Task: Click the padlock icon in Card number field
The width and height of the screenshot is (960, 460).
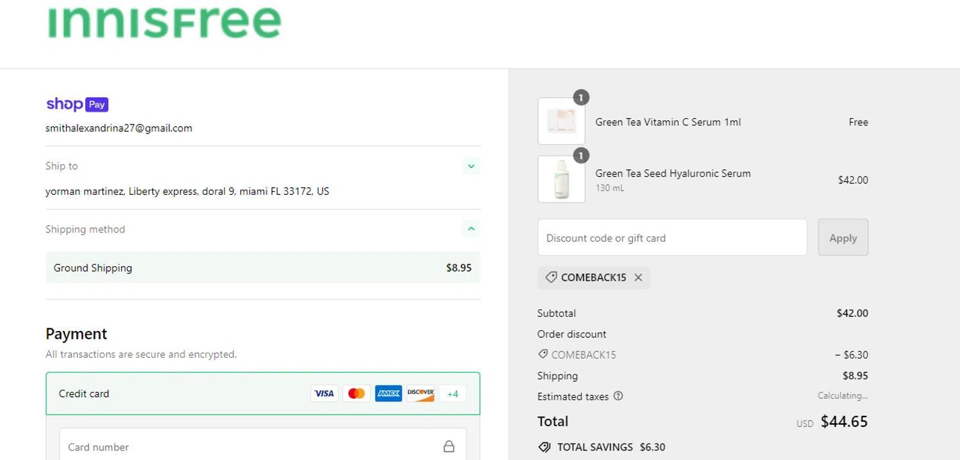Action: pyautogui.click(x=449, y=447)
